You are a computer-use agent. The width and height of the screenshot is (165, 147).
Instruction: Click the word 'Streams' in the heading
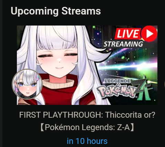81,11
